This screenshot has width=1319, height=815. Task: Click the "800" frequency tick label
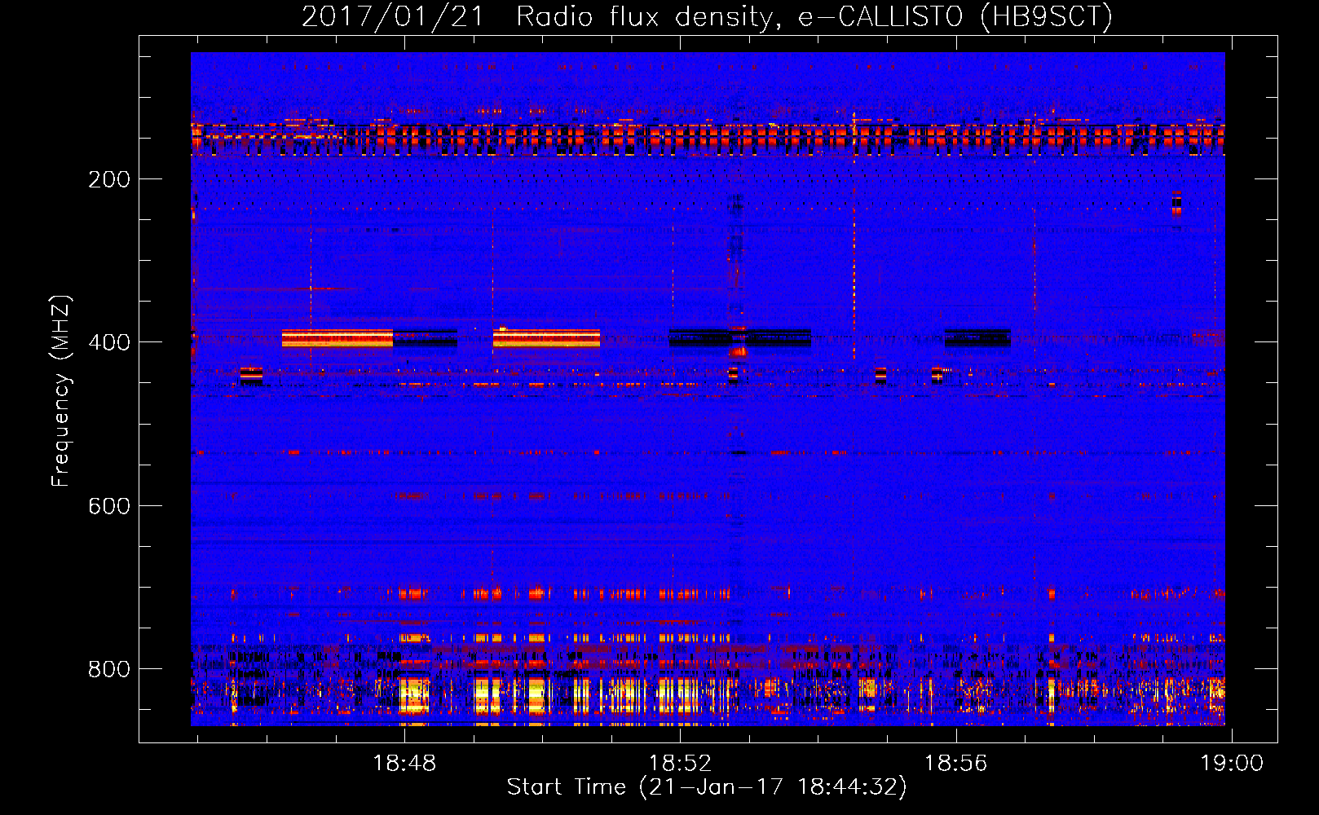click(109, 669)
